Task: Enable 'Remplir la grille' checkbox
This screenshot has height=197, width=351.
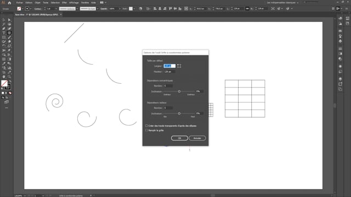Action: pyautogui.click(x=146, y=130)
